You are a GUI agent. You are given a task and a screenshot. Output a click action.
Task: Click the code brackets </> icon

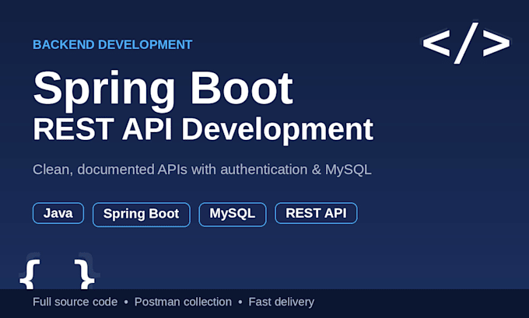click(466, 43)
